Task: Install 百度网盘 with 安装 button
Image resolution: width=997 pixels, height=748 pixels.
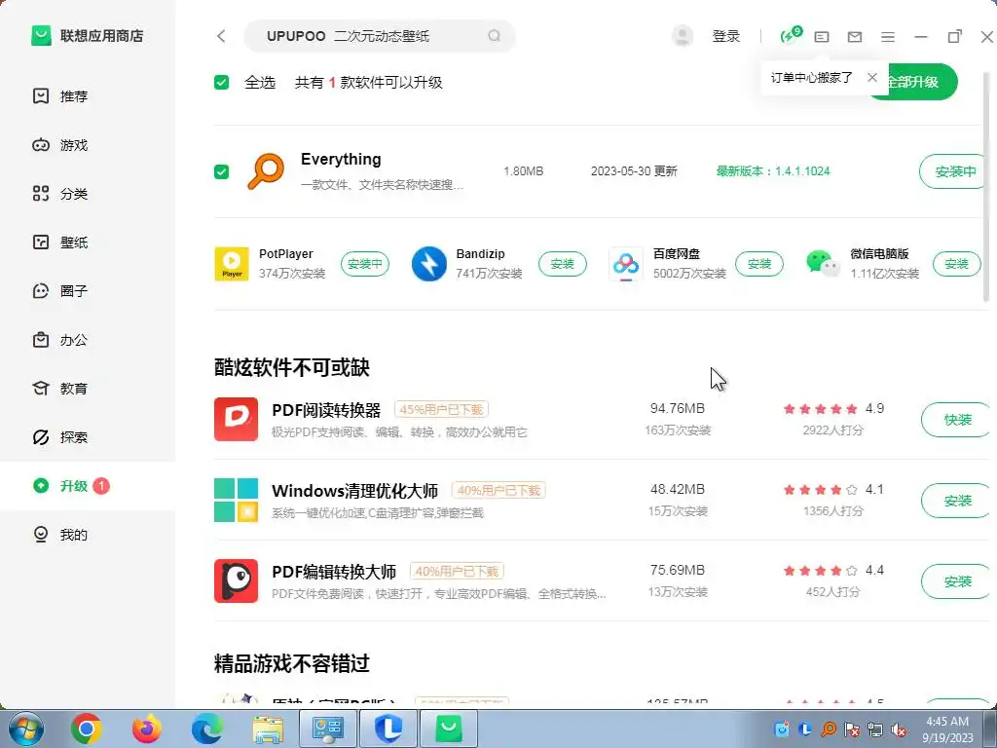Action: pyautogui.click(x=759, y=264)
